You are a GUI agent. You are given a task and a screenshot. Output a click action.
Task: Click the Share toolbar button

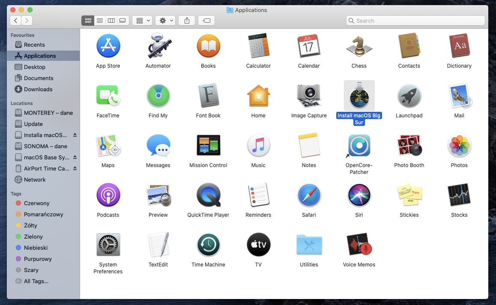point(187,21)
